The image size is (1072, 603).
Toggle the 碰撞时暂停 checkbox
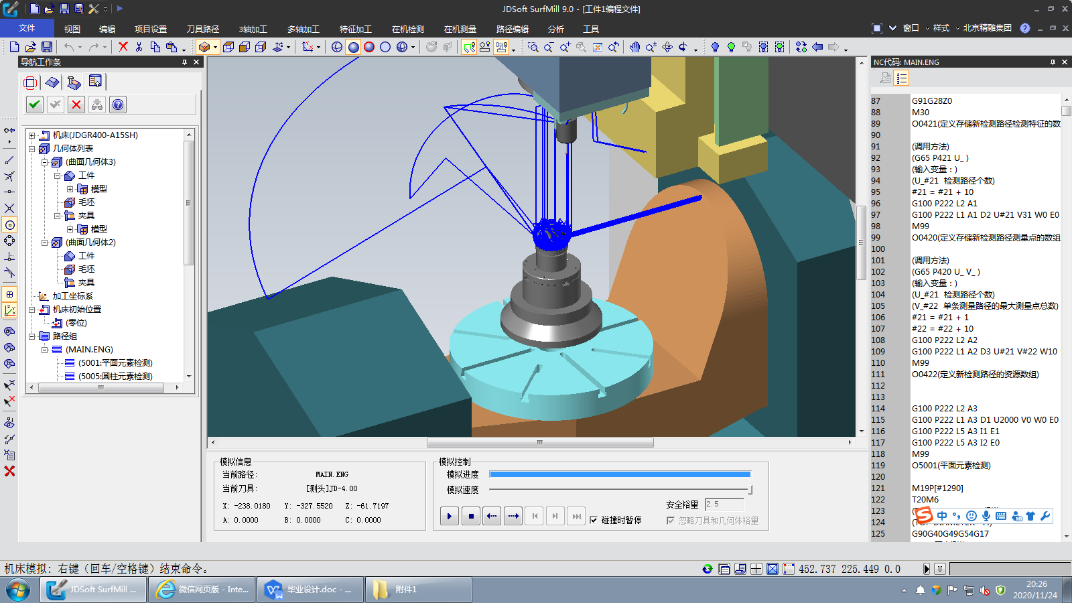click(594, 520)
